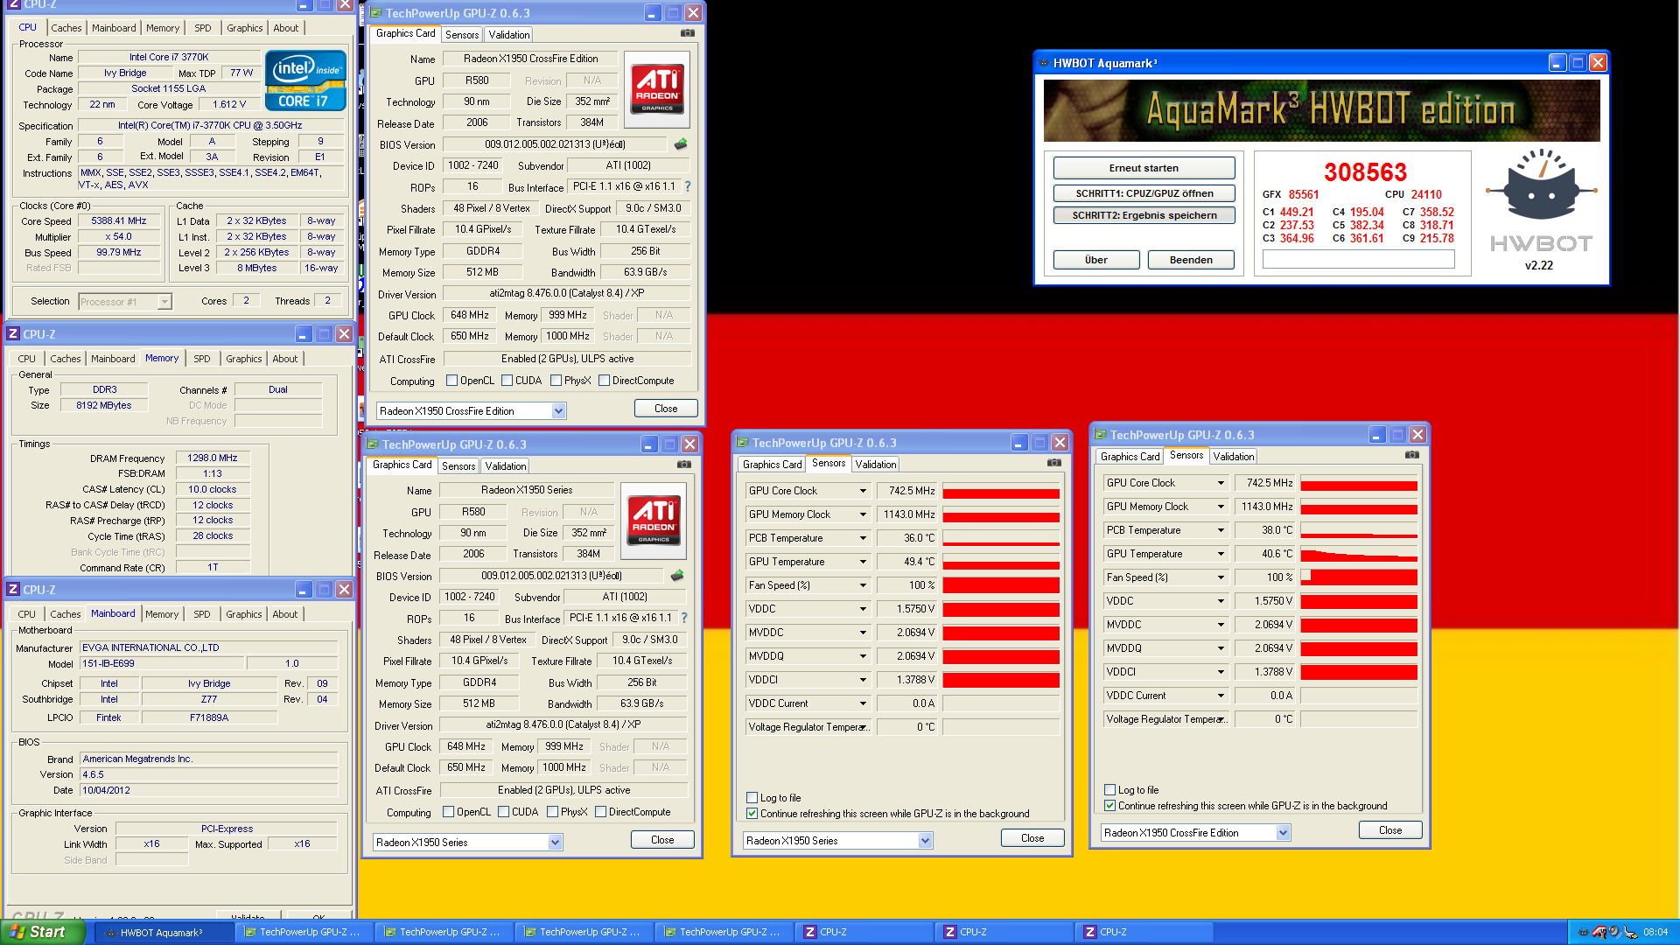This screenshot has width=1680, height=945.
Task: Click GPU Temperature graph in rightmost Sensors window
Action: [1359, 554]
